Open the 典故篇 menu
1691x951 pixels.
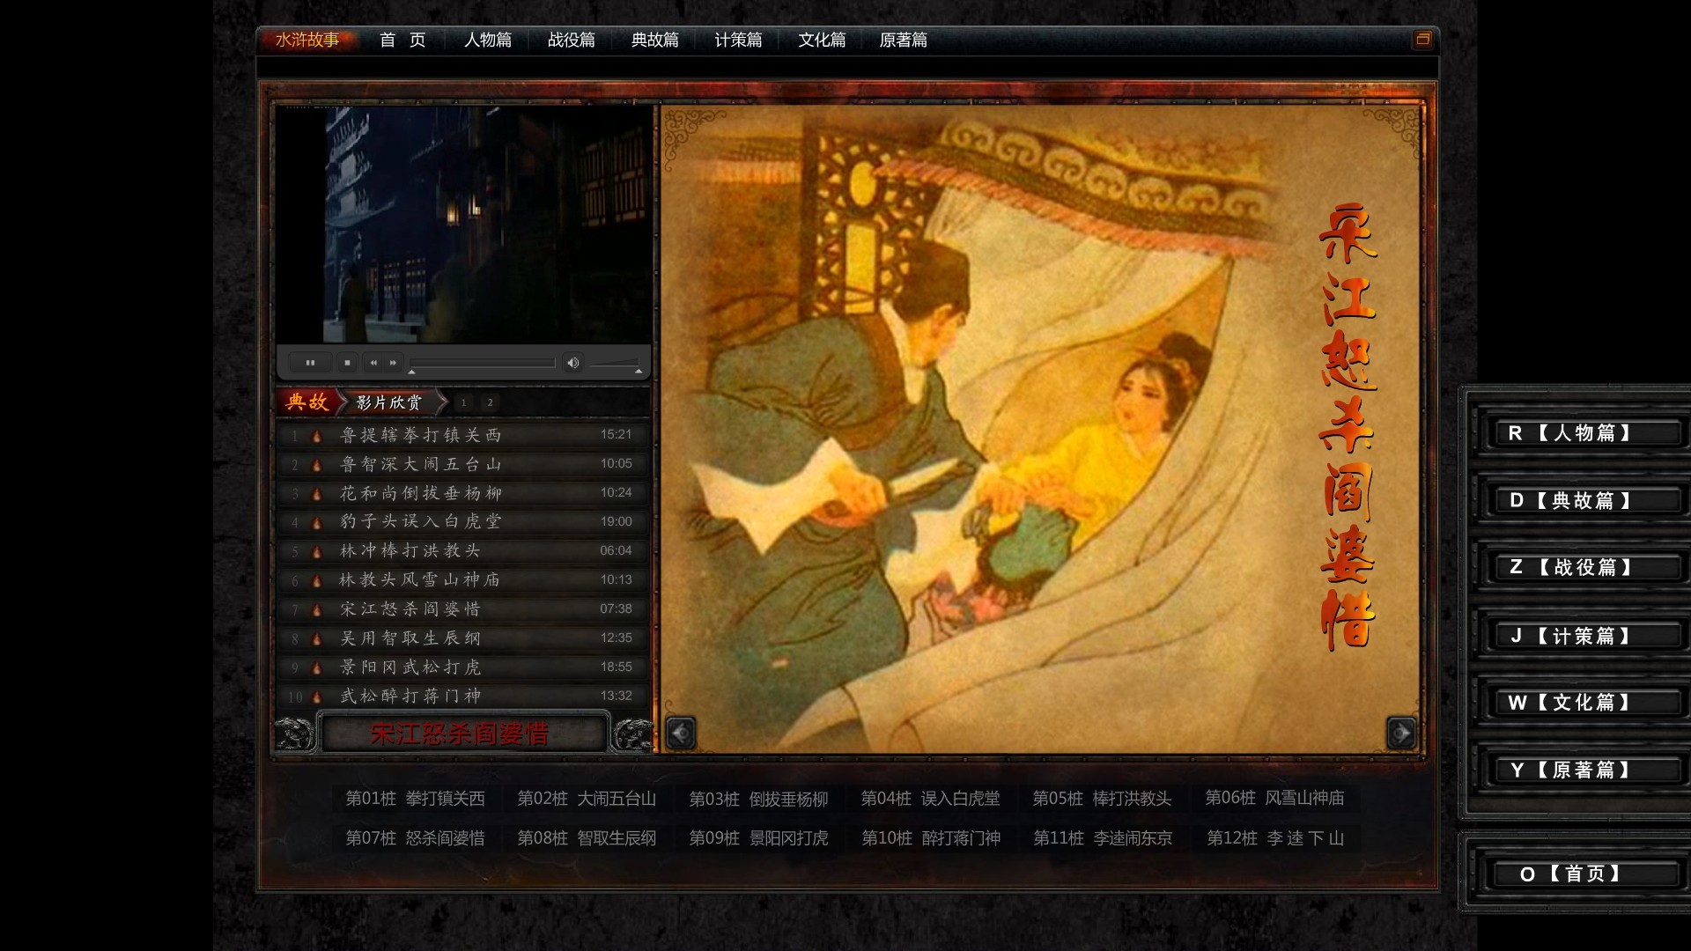coord(654,41)
